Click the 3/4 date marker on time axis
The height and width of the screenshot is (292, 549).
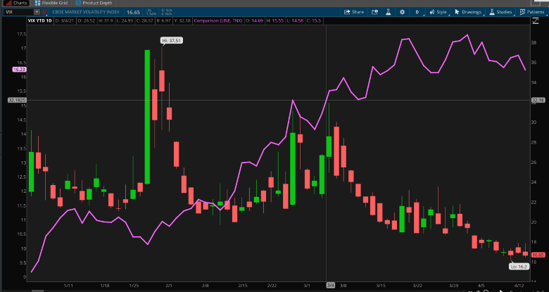pos(331,286)
